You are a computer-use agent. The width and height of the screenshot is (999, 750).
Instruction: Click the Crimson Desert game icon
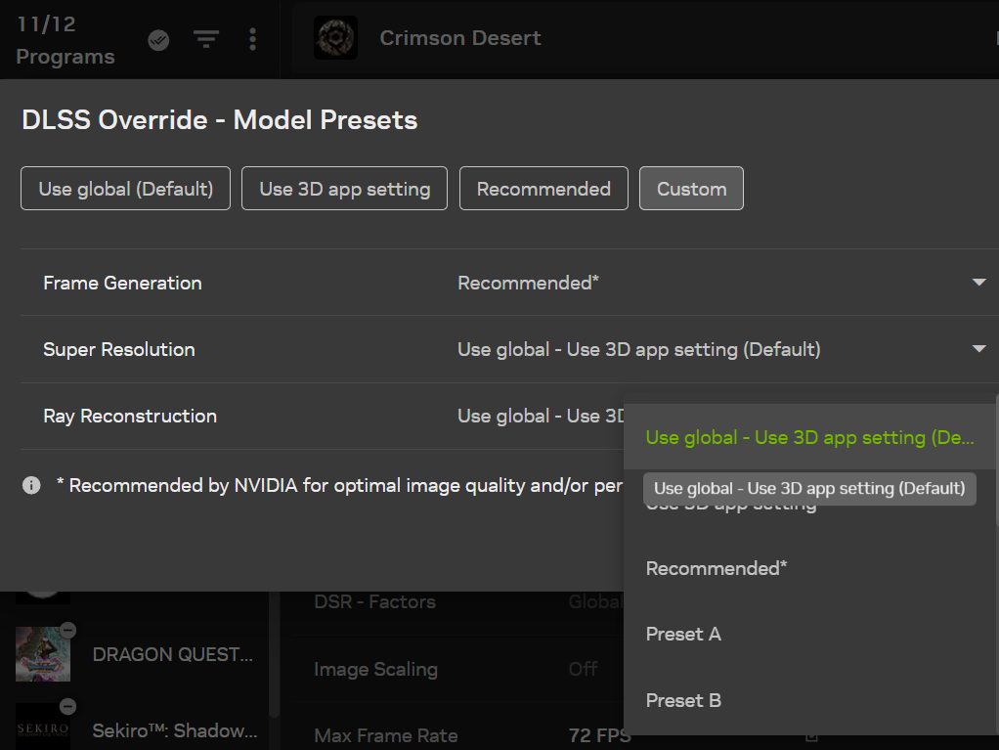pyautogui.click(x=335, y=38)
